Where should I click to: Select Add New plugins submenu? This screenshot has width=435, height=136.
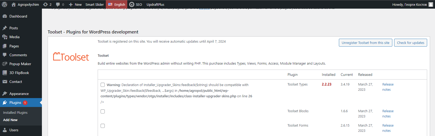(10, 120)
